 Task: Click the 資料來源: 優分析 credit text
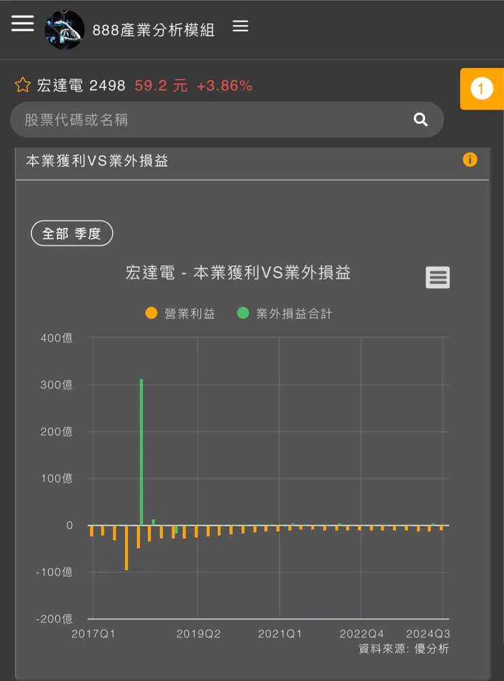click(404, 649)
